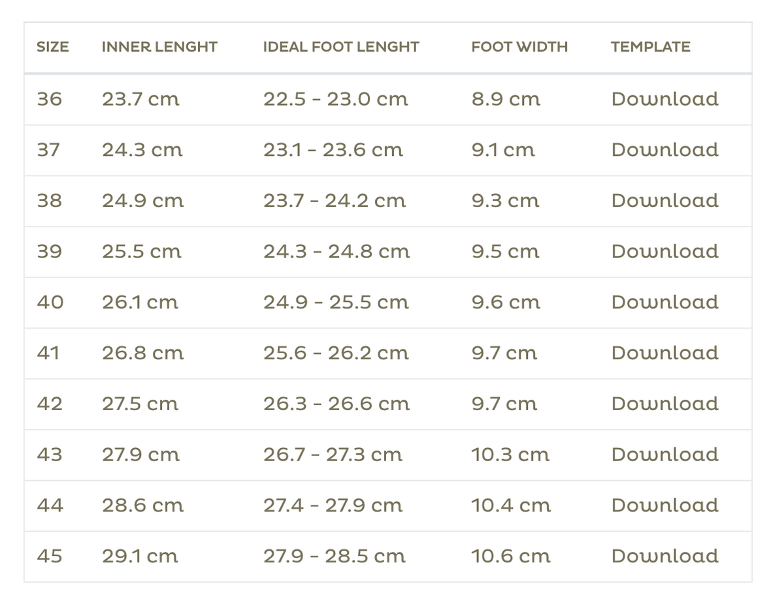Screen dimensions: 784x612
Task: Click the 26.8 cm inner length cell
Action: (142, 353)
